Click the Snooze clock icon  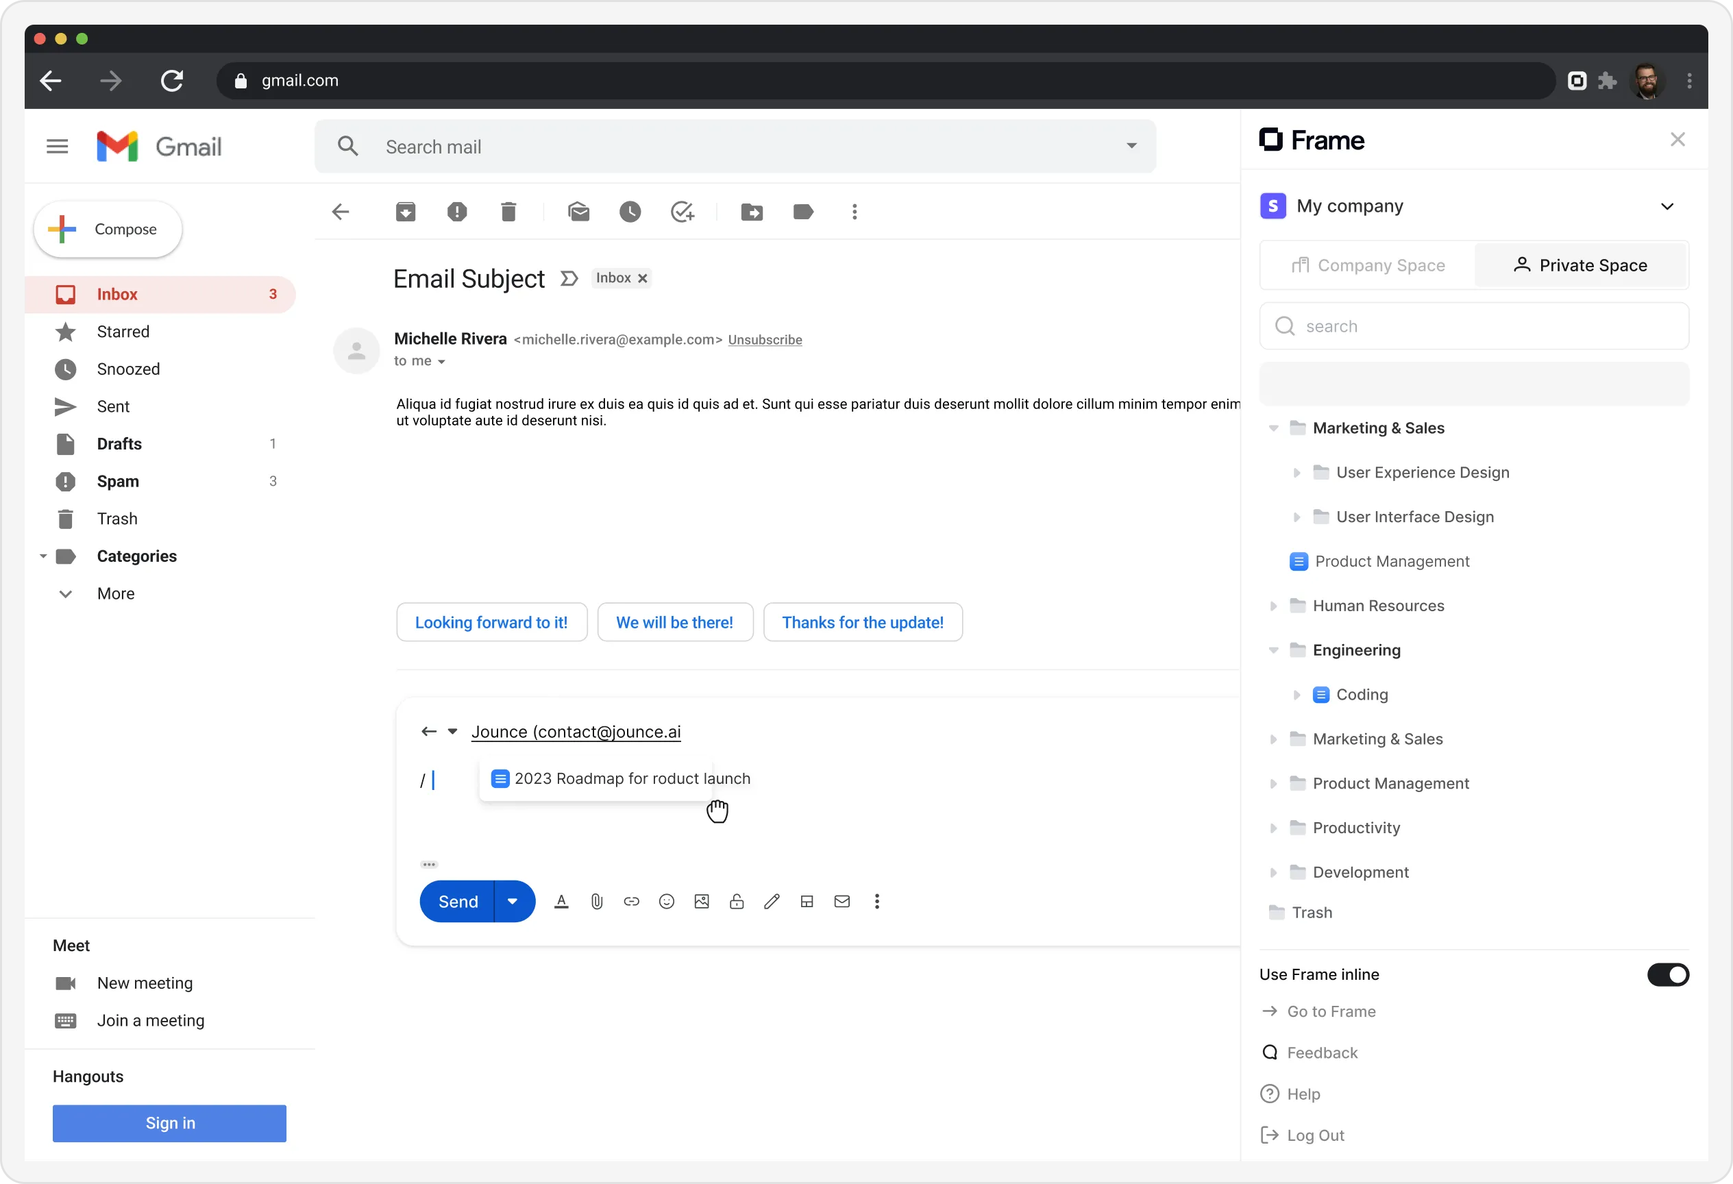click(x=630, y=212)
